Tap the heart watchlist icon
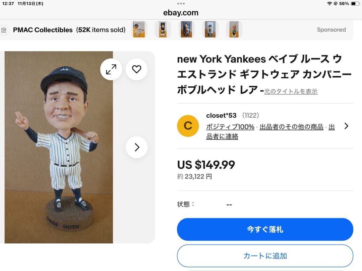This screenshot has width=362, height=271. [x=136, y=69]
